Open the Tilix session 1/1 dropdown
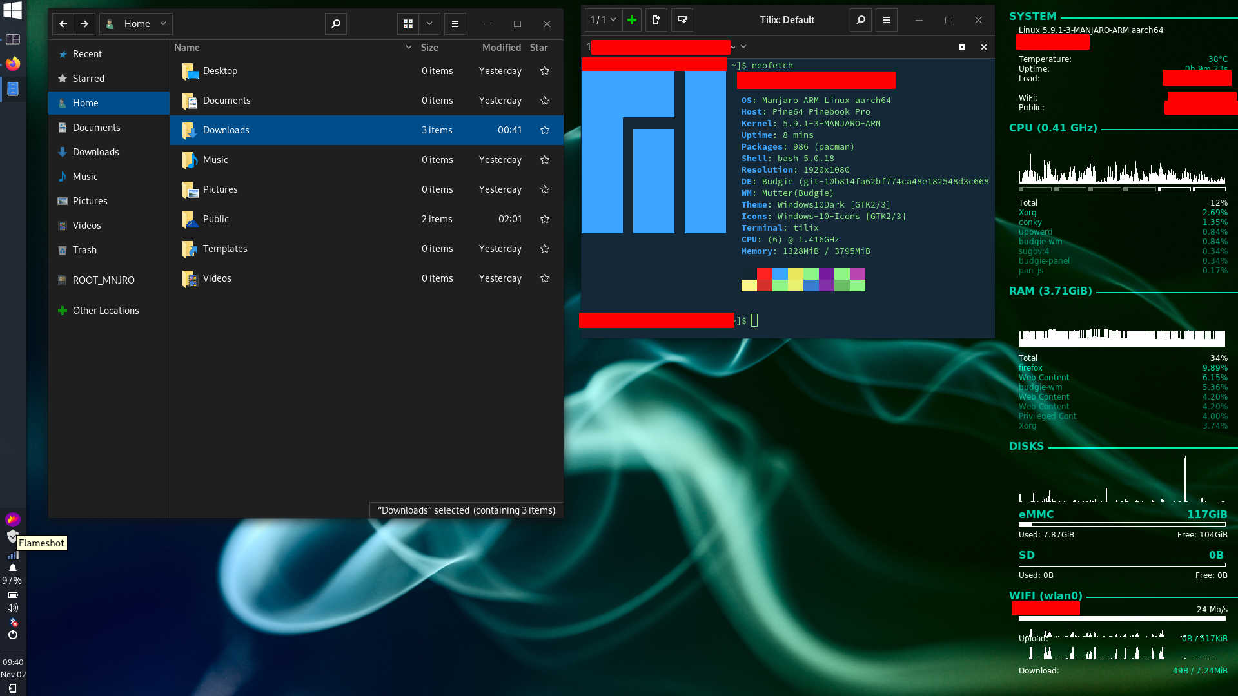This screenshot has width=1238, height=696. (604, 20)
